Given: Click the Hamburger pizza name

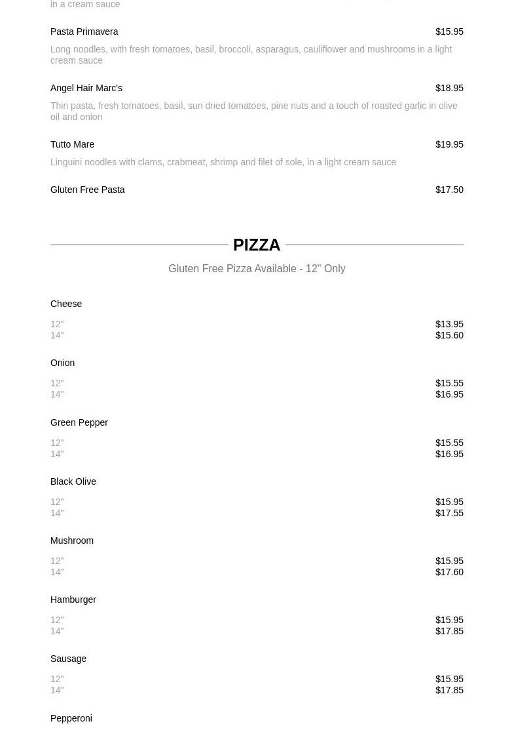Looking at the screenshot, I should [x=73, y=600].
